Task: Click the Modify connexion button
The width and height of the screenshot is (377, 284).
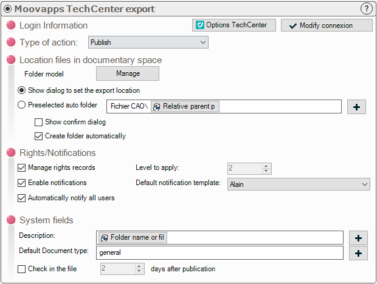Action: (326, 25)
